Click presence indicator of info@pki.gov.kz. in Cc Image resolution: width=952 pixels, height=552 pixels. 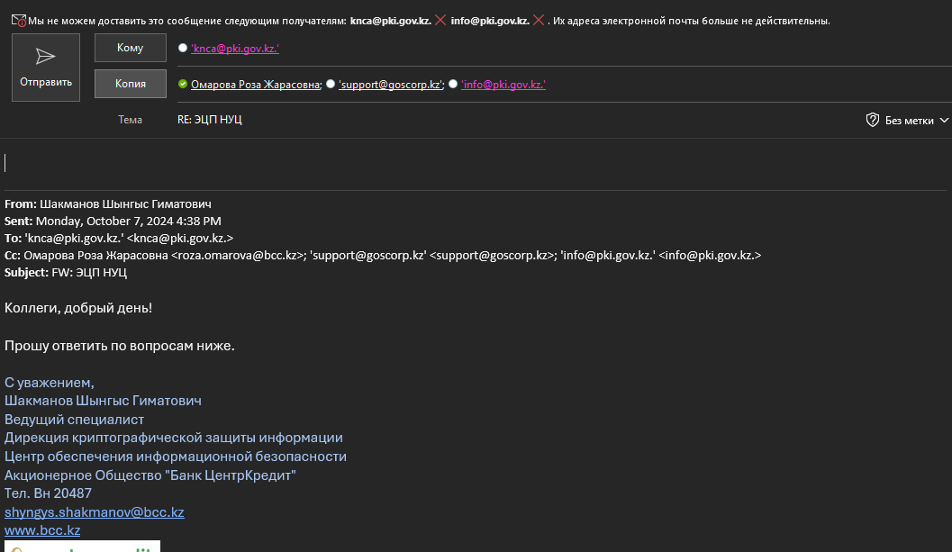[x=453, y=85]
